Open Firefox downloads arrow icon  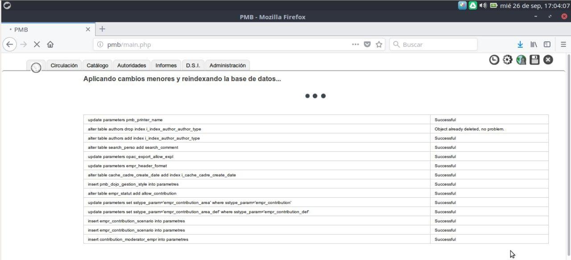pyautogui.click(x=520, y=45)
